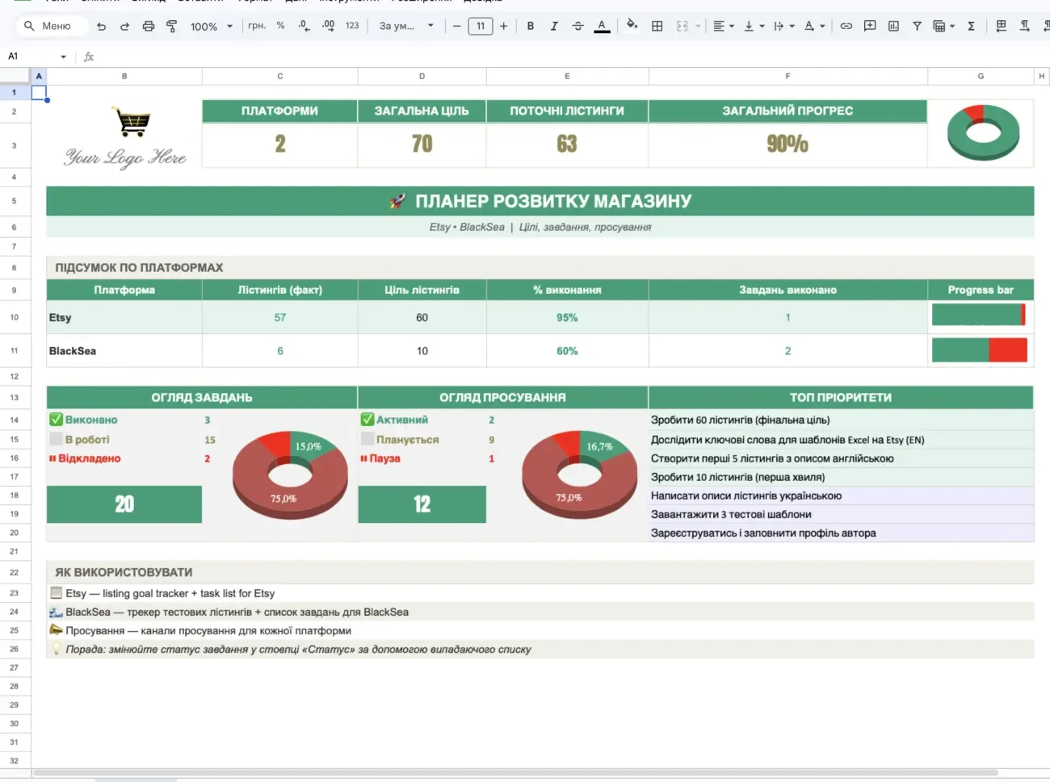The width and height of the screenshot is (1050, 782).
Task: Click the horizontal scrollbar at bottom
Action: [515, 773]
